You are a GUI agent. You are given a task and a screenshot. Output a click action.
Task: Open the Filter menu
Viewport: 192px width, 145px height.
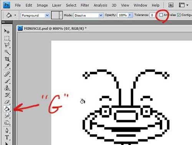tap(85, 5)
